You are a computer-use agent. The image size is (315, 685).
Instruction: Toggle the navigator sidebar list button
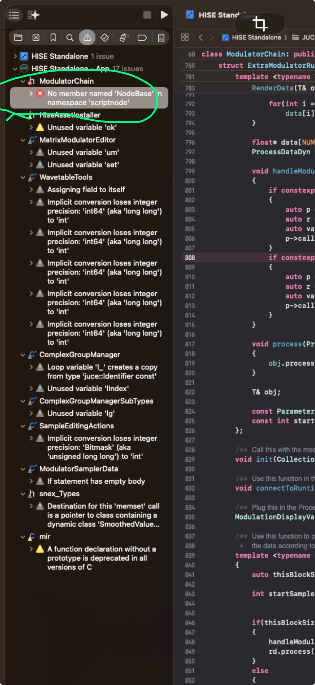[14, 15]
